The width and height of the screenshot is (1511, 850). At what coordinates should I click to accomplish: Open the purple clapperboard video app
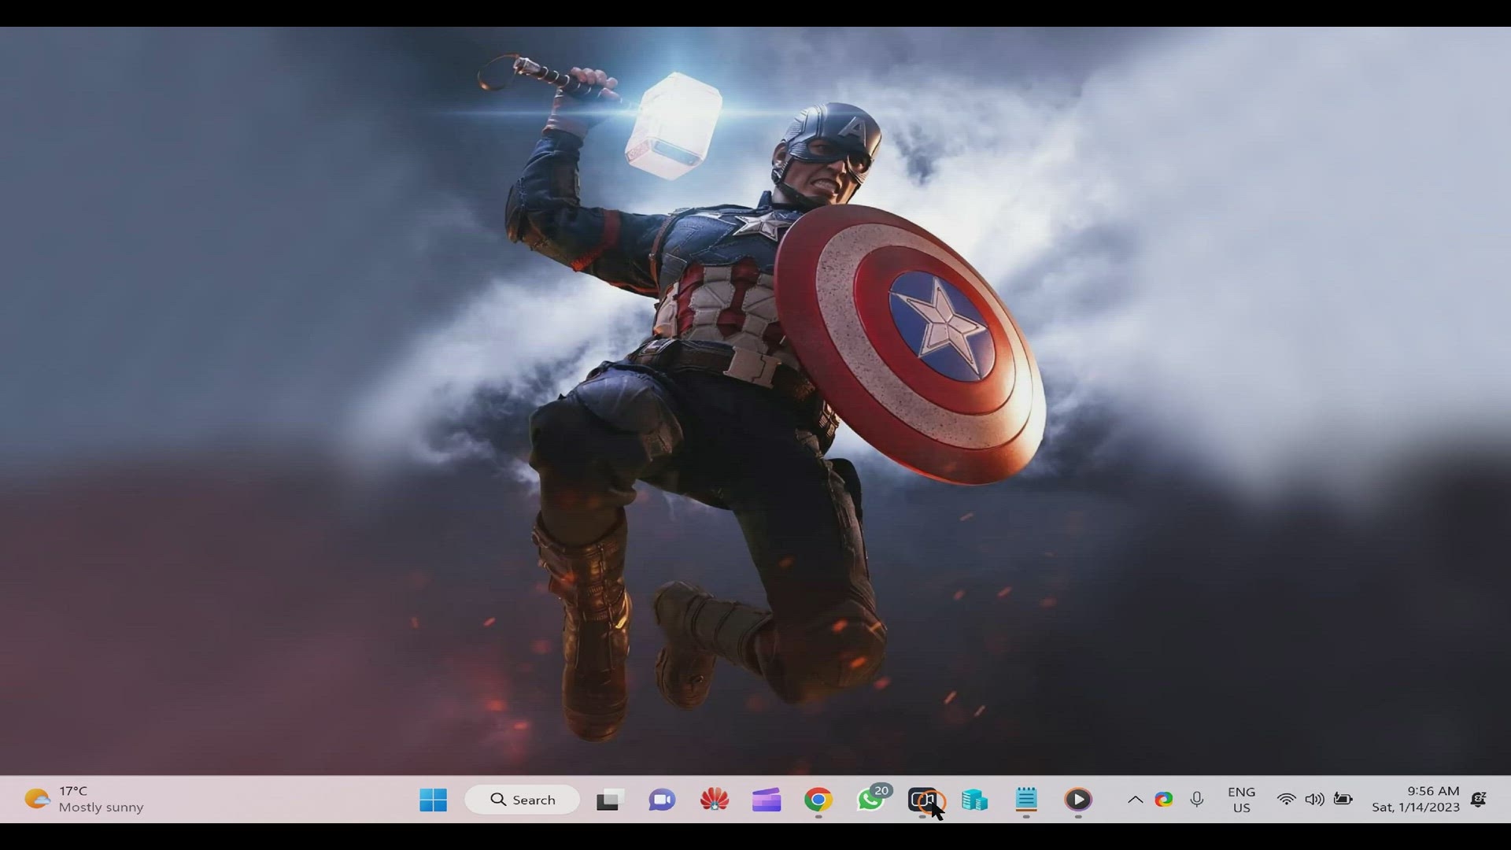tap(767, 800)
